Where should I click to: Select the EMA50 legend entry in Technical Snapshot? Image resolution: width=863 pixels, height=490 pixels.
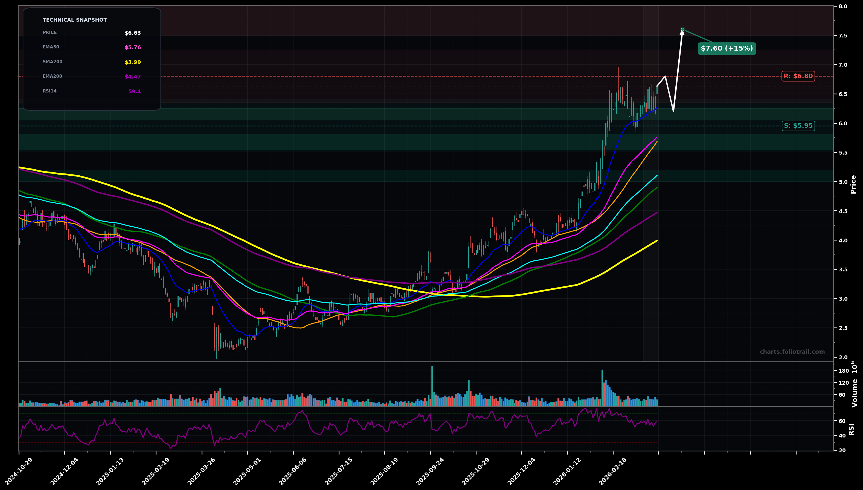click(x=51, y=47)
